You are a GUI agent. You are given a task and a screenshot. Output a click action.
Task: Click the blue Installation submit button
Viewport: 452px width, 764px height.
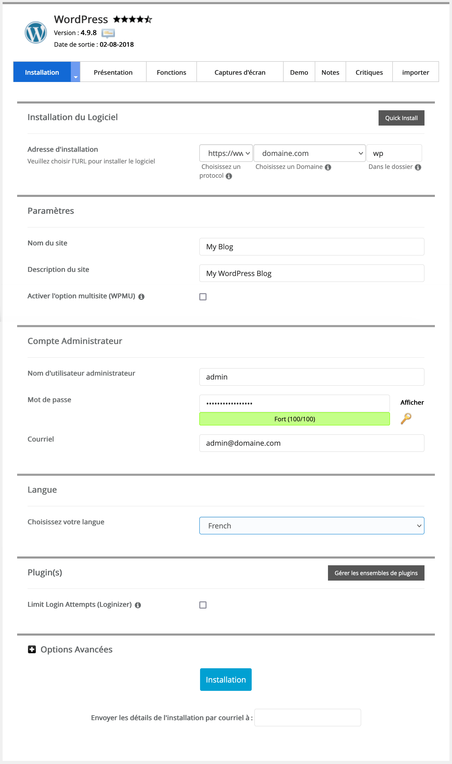coord(226,680)
